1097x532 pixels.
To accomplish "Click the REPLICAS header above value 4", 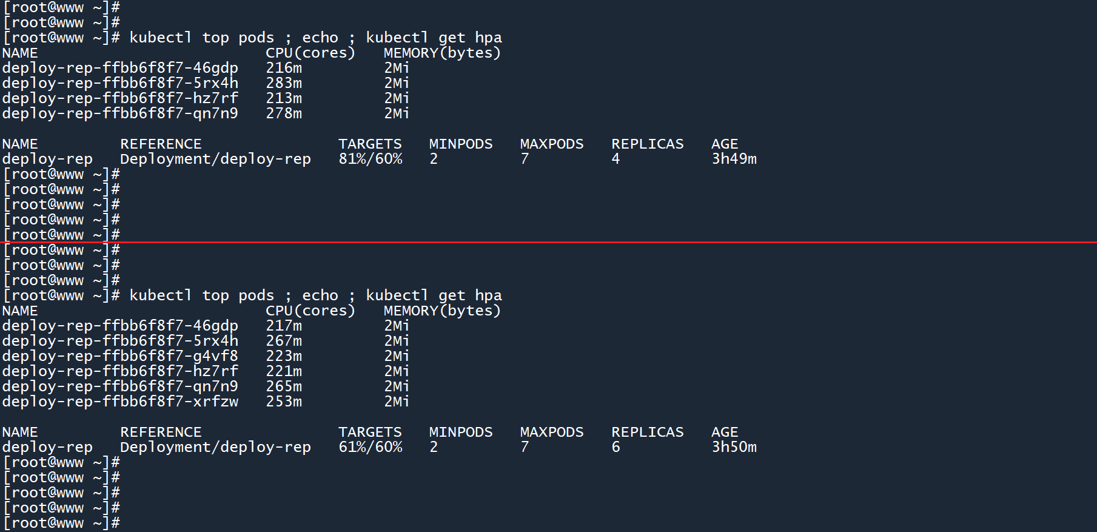I will click(647, 144).
